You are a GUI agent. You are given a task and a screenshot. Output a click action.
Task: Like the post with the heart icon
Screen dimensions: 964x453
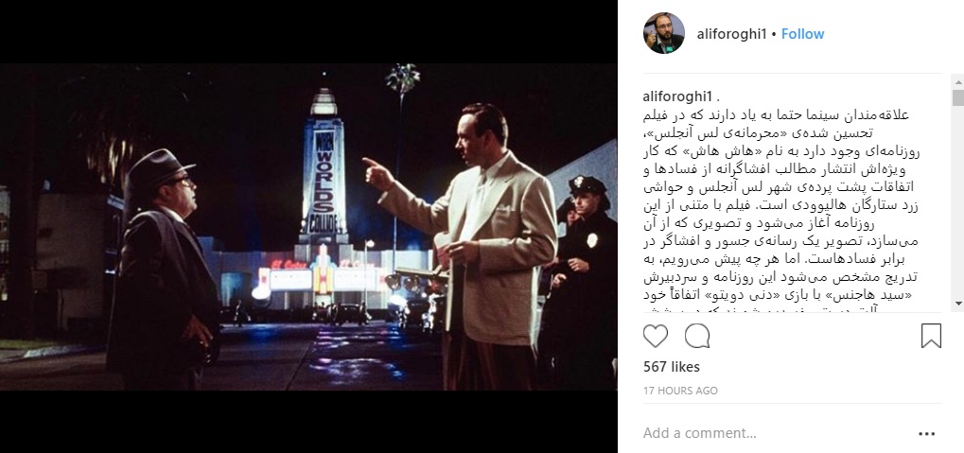(656, 337)
